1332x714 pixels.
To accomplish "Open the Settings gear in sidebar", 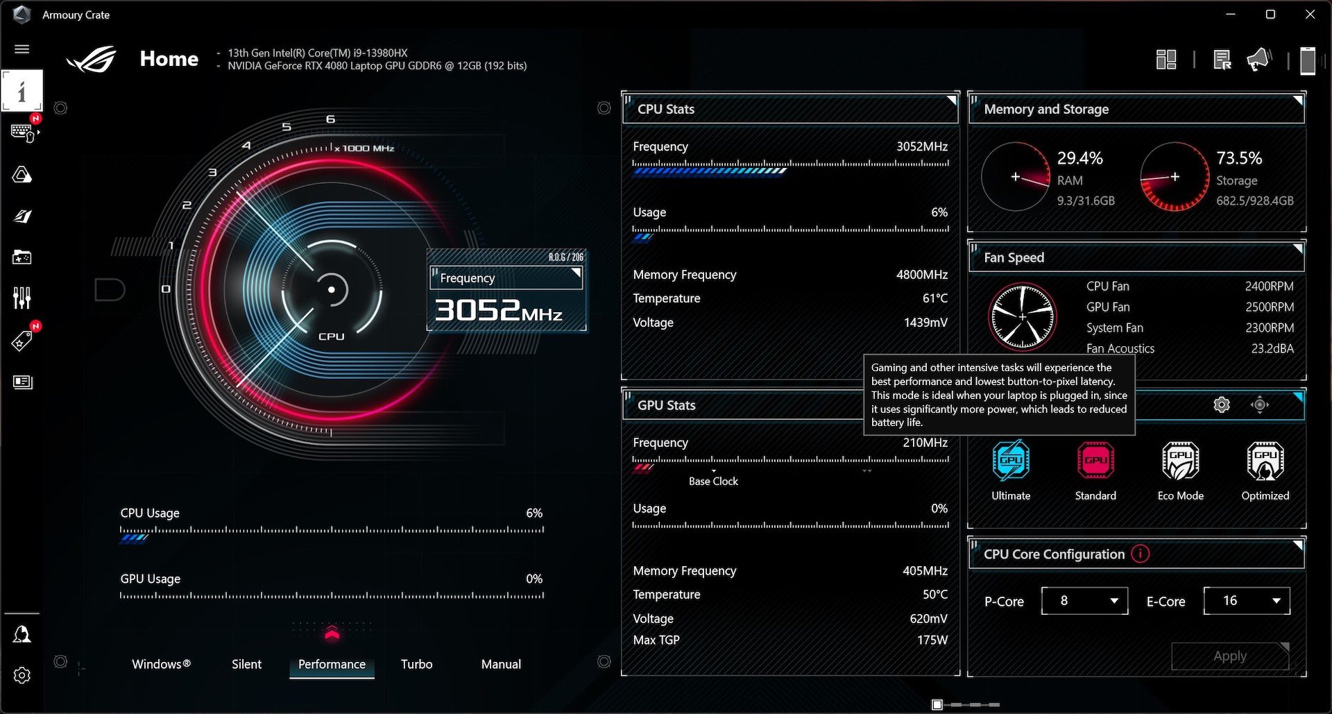I will 22,676.
